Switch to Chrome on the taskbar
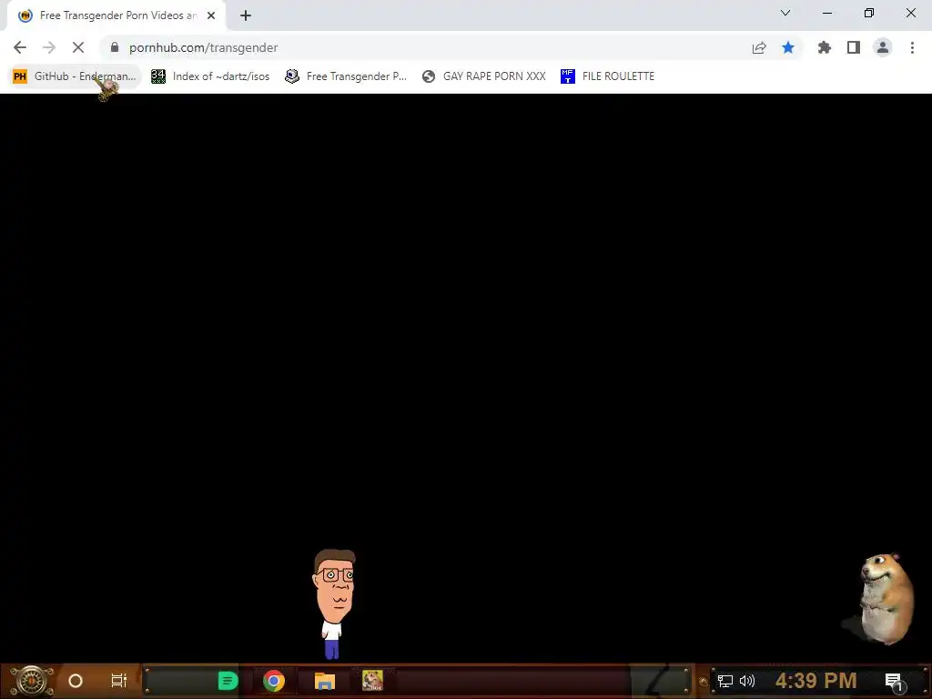Viewport: 932px width, 699px height. pyautogui.click(x=274, y=681)
